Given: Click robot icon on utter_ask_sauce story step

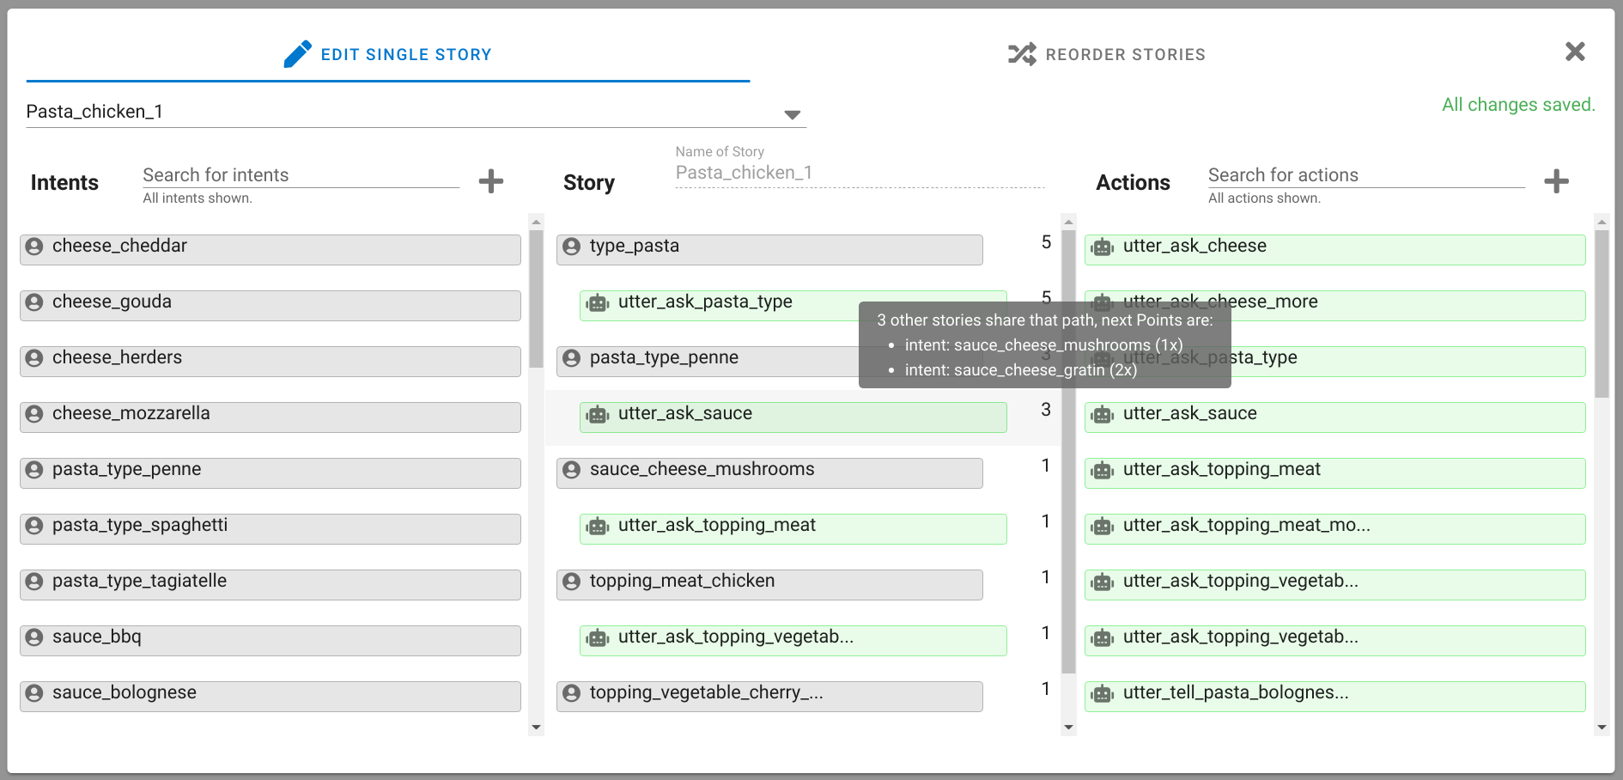Looking at the screenshot, I should (x=597, y=415).
